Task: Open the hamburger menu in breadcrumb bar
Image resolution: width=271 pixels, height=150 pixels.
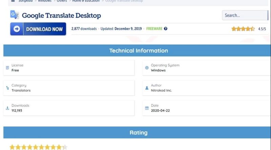Action: point(13,1)
